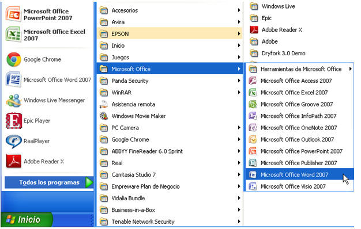Open Epic Player shortcut icon
The width and height of the screenshot is (361, 229).
tap(14, 121)
